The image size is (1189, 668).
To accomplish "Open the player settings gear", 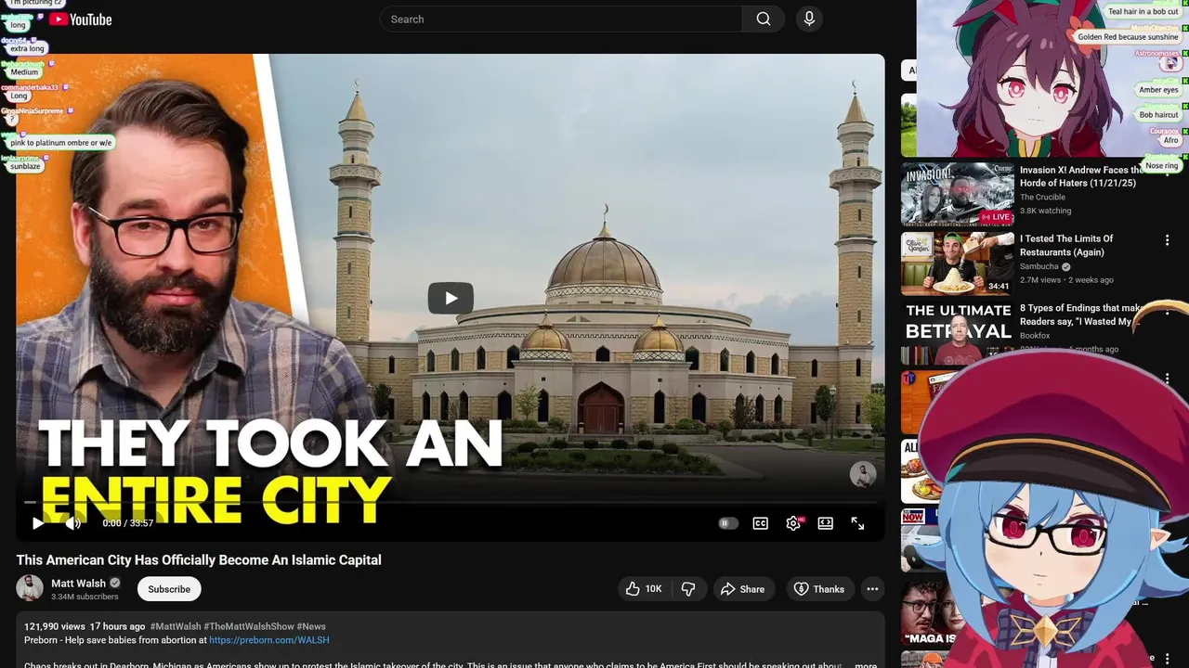I will tap(793, 523).
